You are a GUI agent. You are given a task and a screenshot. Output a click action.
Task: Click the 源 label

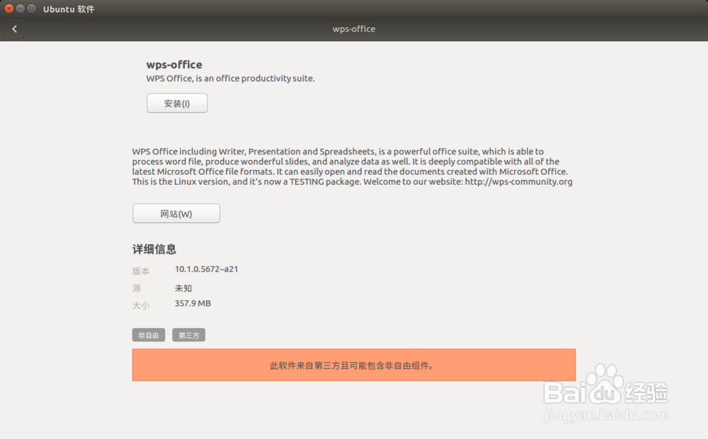pyautogui.click(x=137, y=288)
